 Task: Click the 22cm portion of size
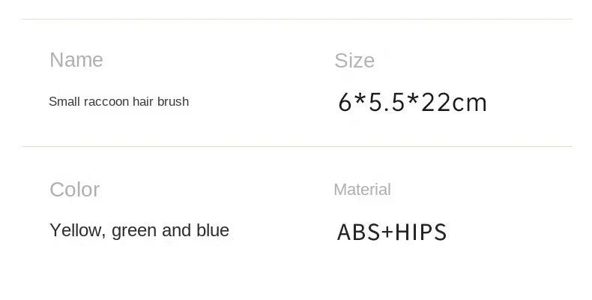454,102
